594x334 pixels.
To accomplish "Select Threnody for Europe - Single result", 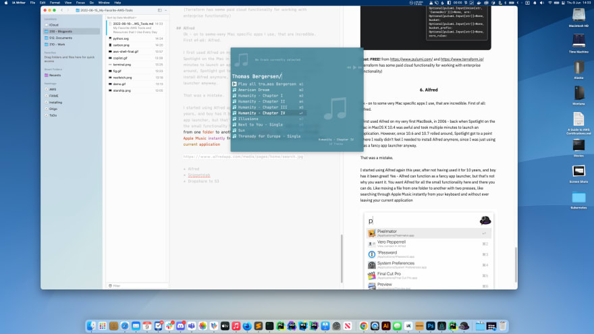I will [x=268, y=136].
